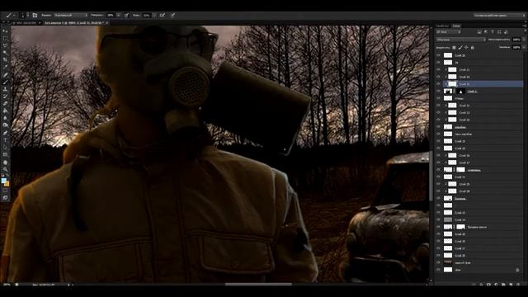Open the layer Opacity dropdown arrow
Screen dimensions: 528x297
coord(524,40)
